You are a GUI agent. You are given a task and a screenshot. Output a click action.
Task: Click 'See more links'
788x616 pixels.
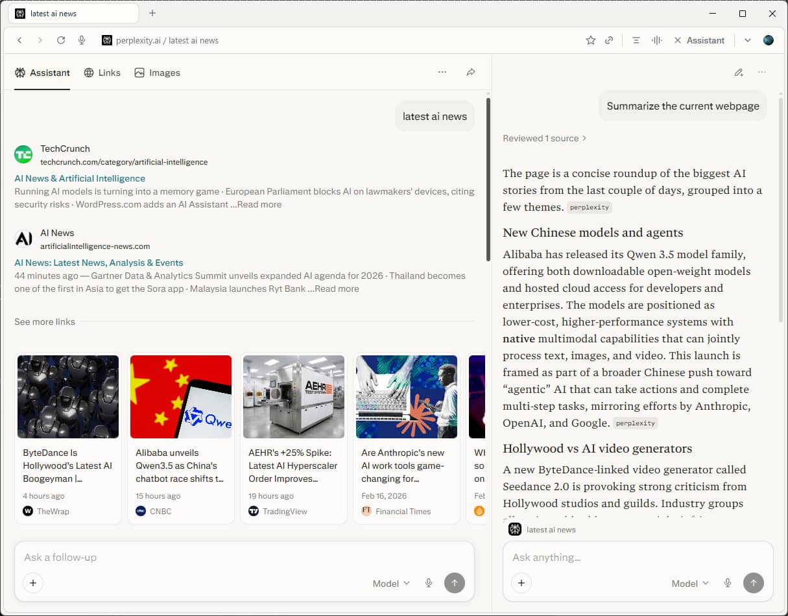44,321
